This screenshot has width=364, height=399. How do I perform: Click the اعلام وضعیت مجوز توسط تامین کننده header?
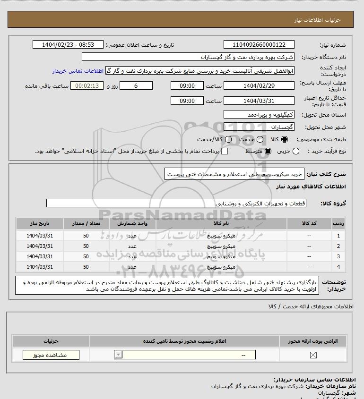coord(185,341)
